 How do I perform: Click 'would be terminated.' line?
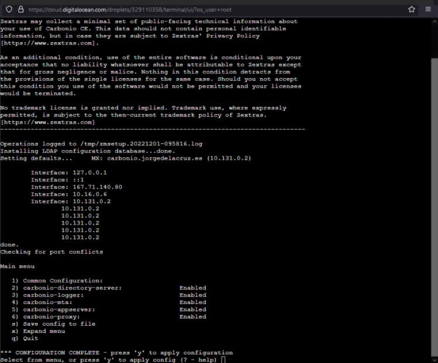pos(38,93)
